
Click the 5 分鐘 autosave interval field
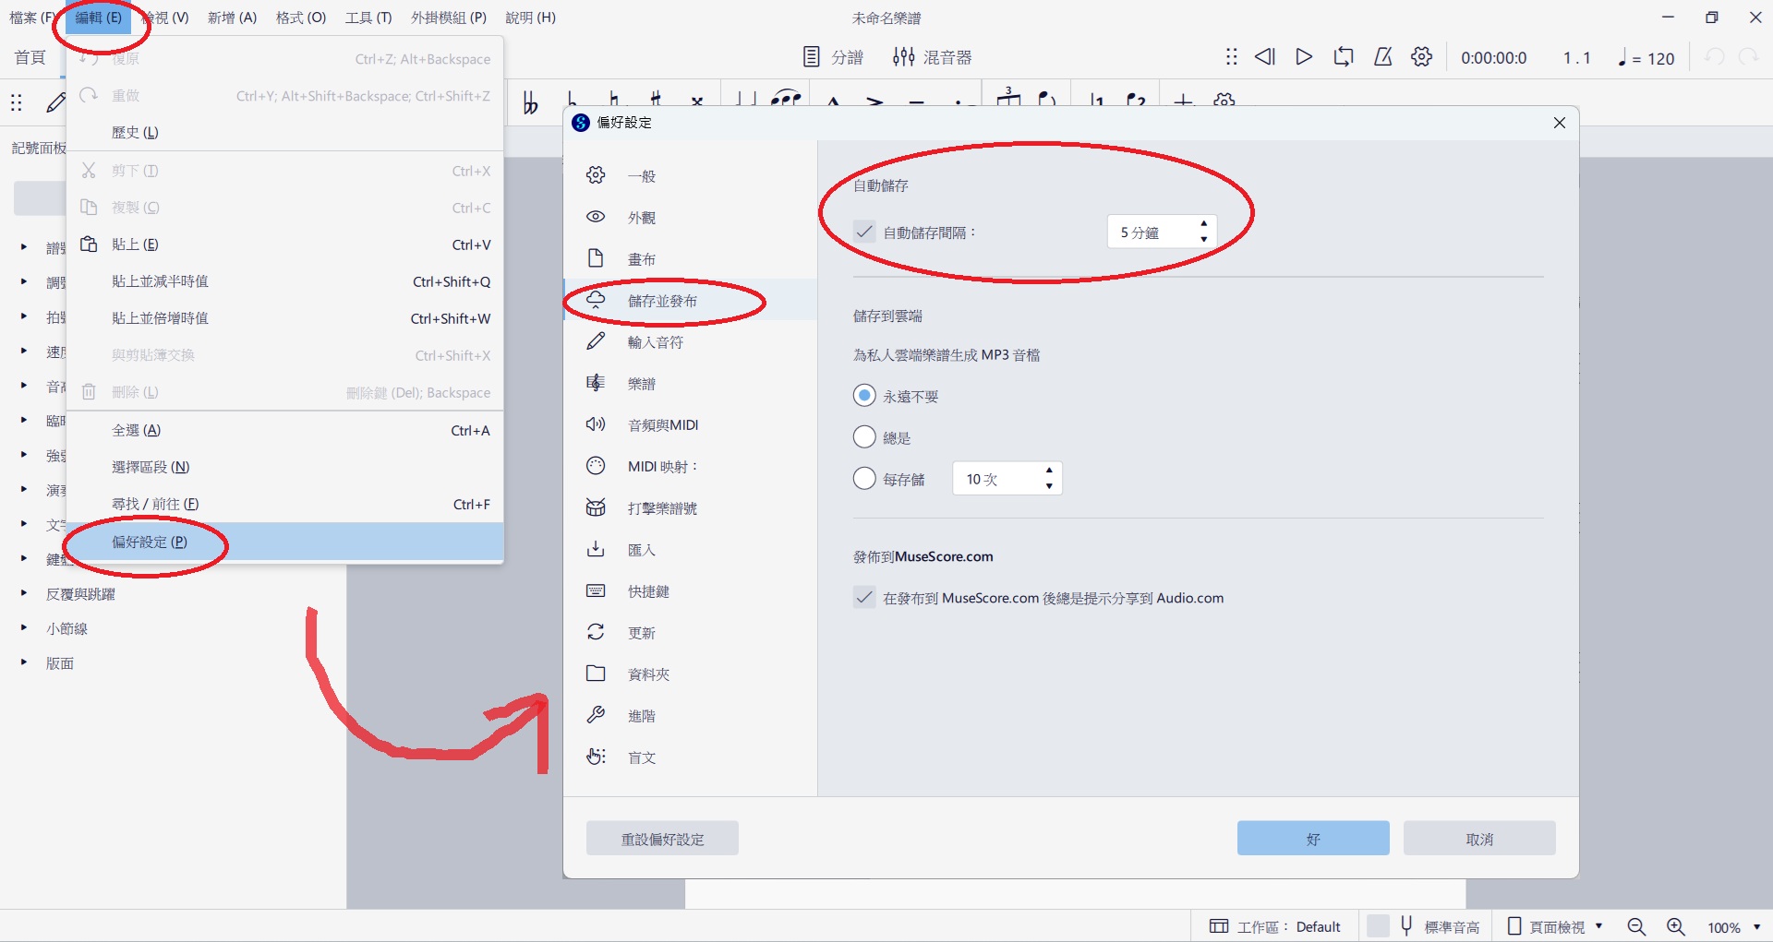[x=1151, y=233]
